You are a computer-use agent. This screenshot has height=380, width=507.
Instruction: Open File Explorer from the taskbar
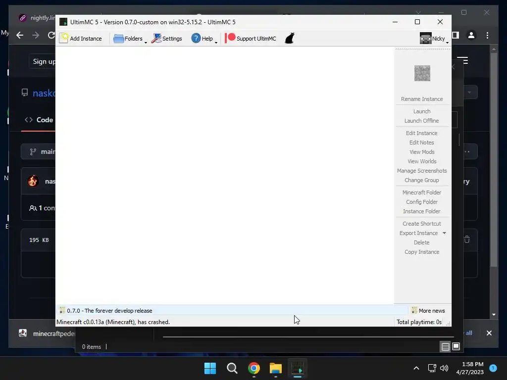pos(275,368)
